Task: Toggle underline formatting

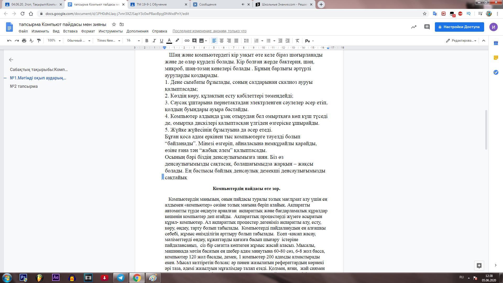Action: coord(161,41)
